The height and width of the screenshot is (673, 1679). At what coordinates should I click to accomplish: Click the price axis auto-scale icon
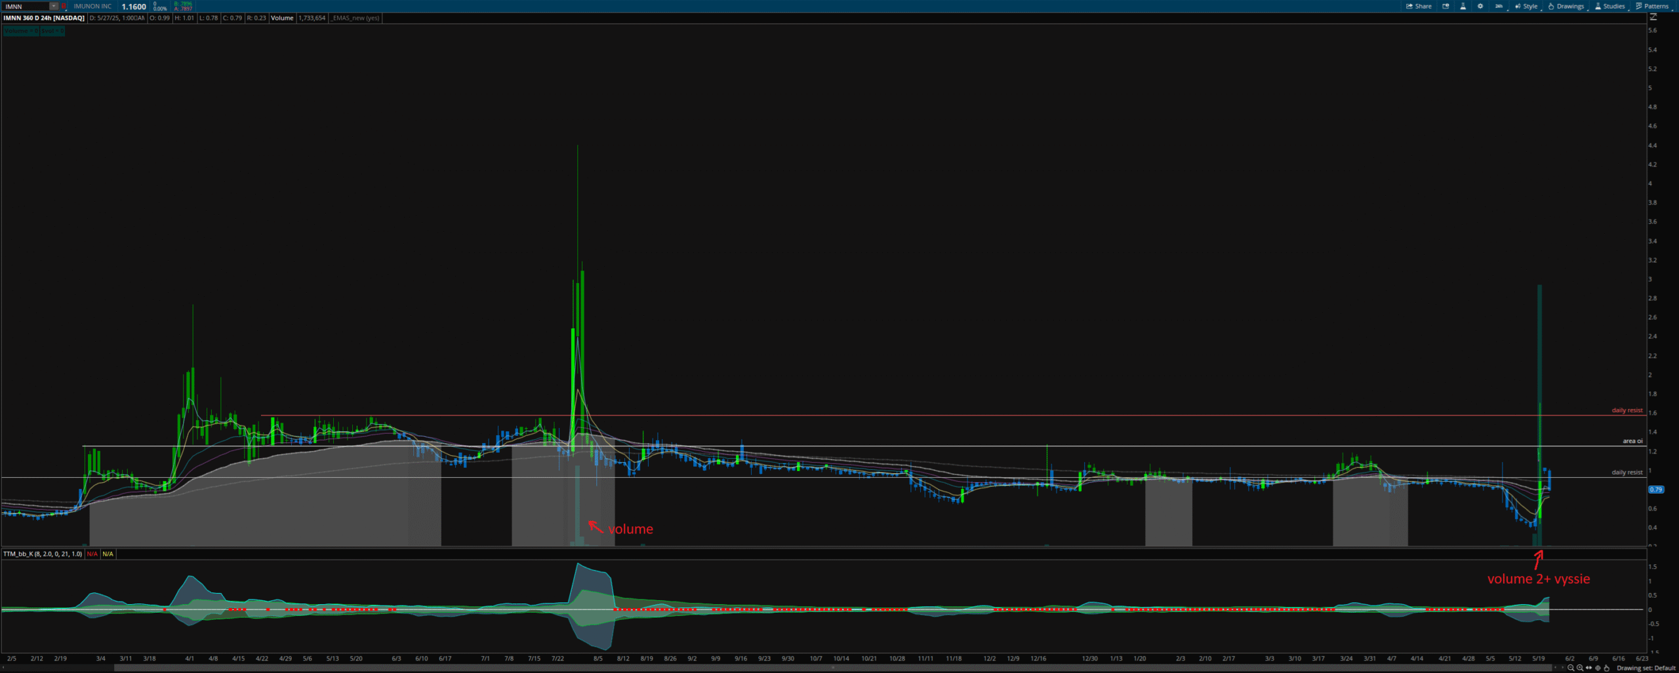pos(1653,18)
